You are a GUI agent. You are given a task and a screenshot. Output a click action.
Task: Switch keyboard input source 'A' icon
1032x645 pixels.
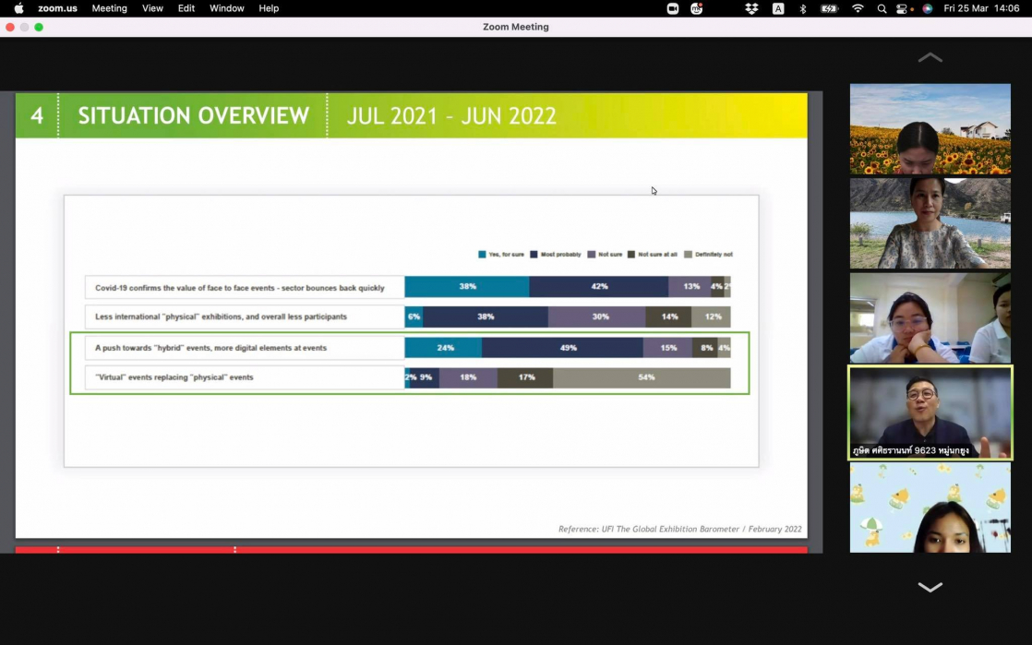pyautogui.click(x=778, y=8)
